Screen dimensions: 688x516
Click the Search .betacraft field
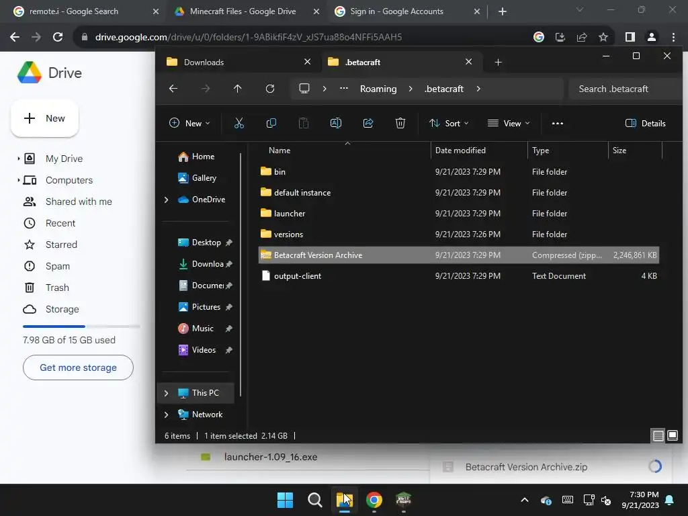(626, 89)
